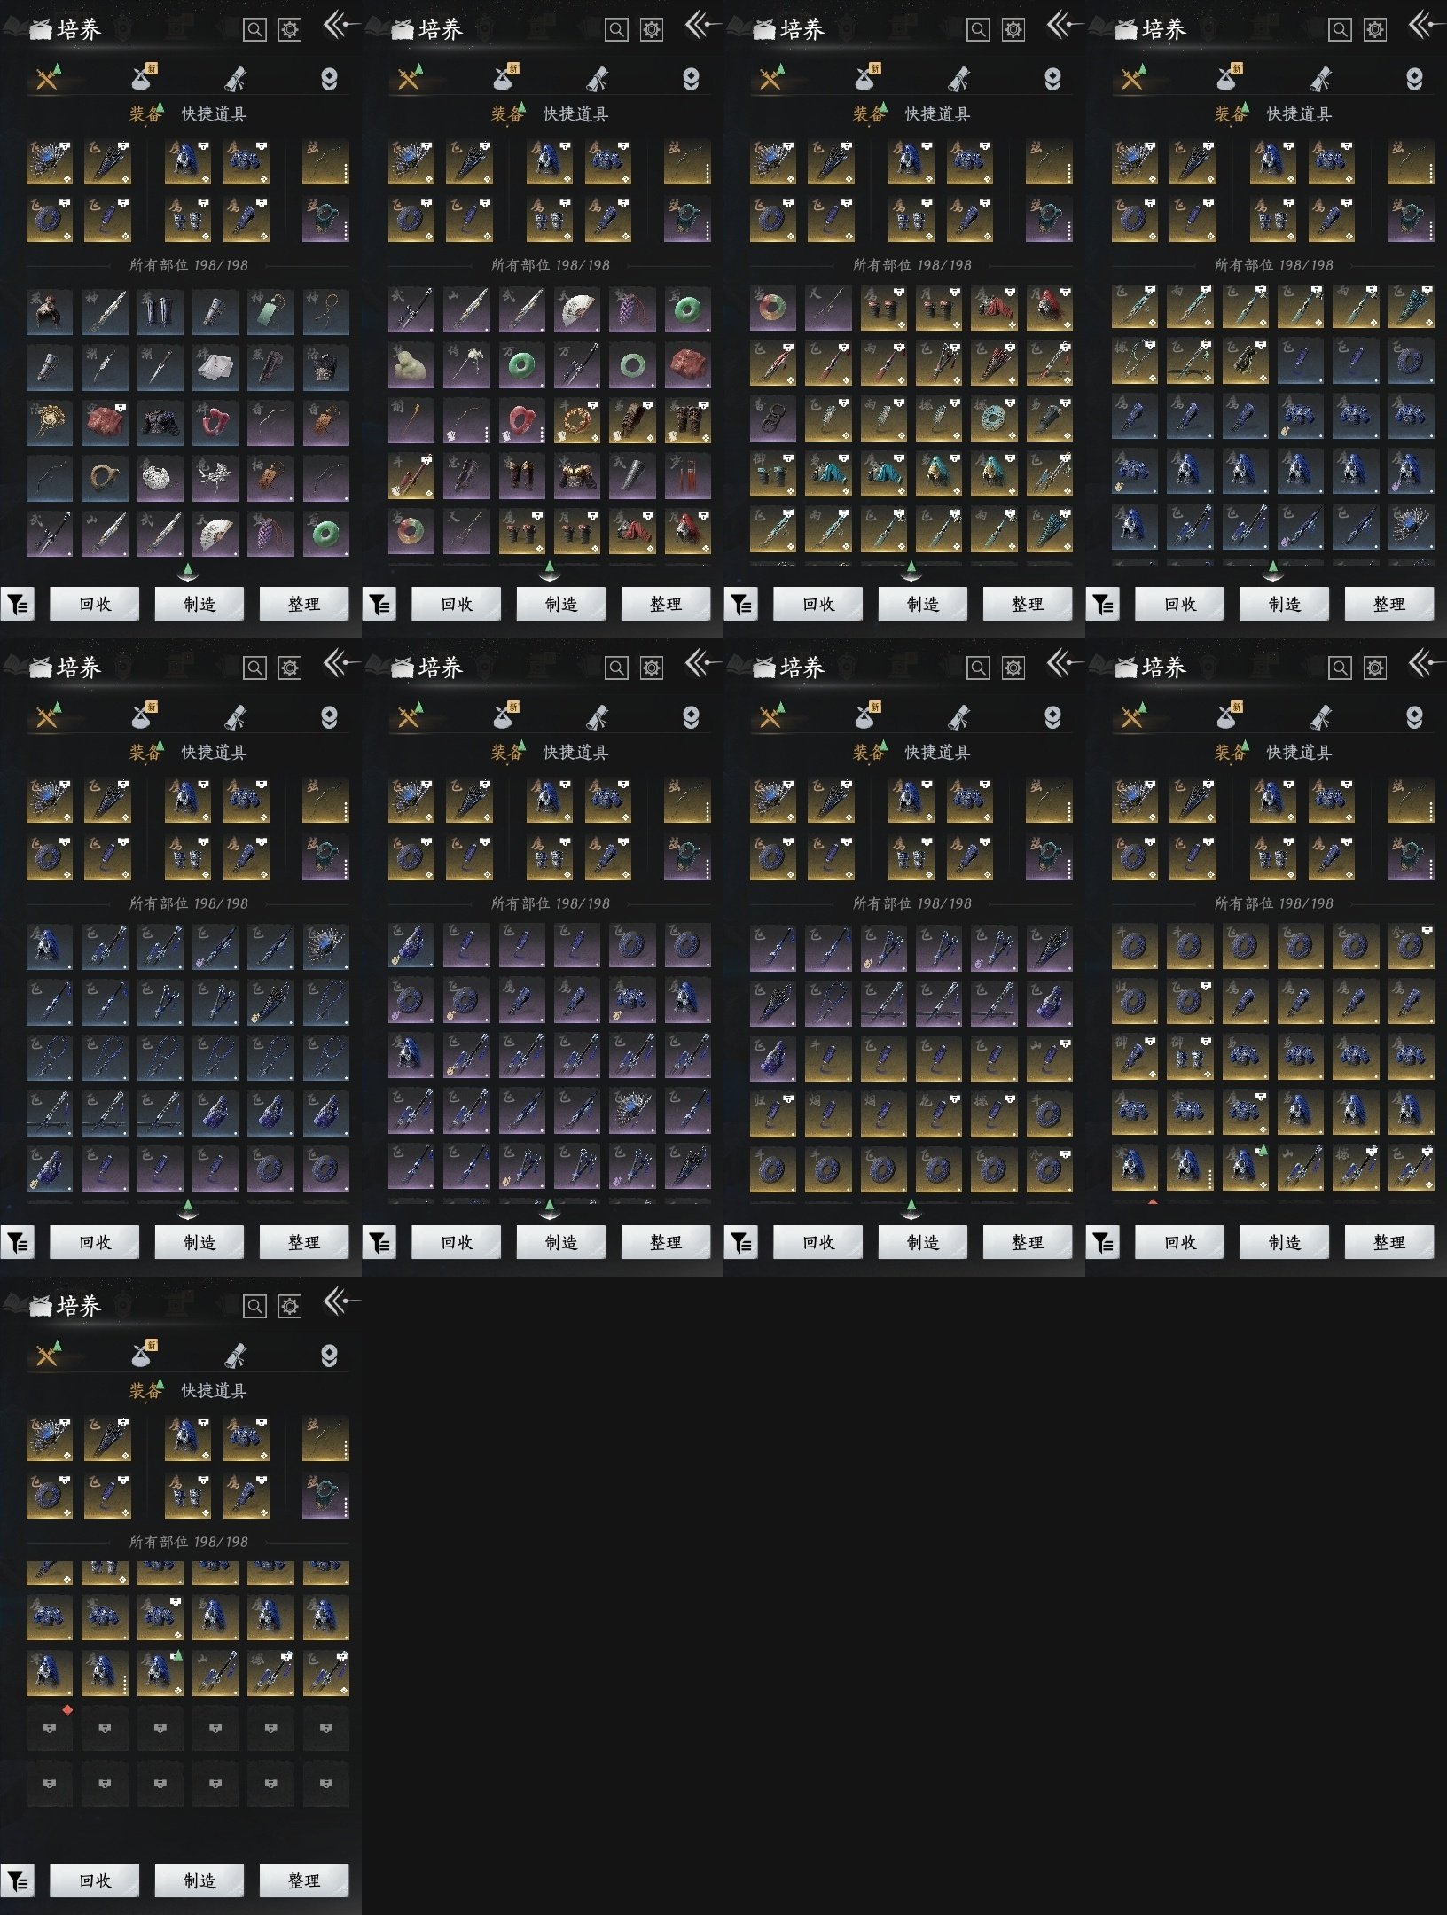Open search in the panel with empty slots

(x=254, y=1306)
